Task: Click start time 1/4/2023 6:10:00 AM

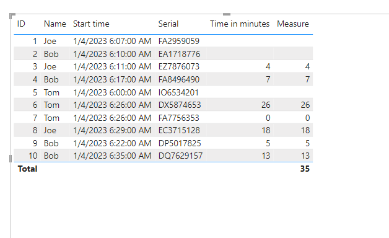Action: tap(112, 54)
